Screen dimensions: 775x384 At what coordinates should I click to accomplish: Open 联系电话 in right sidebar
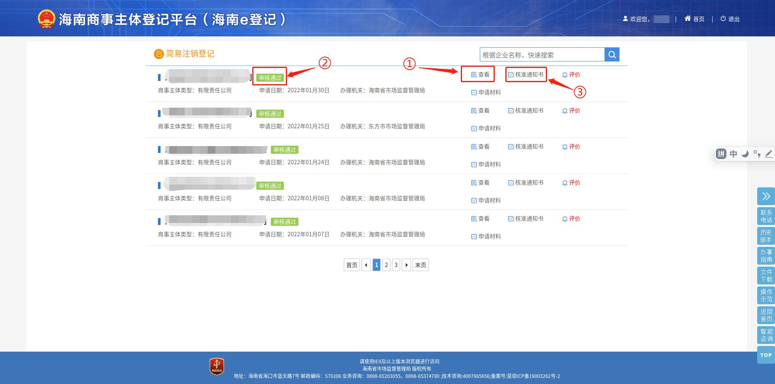(x=766, y=216)
